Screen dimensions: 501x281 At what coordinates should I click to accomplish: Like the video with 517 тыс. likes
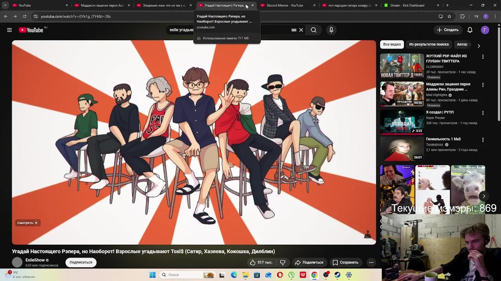coord(261,262)
